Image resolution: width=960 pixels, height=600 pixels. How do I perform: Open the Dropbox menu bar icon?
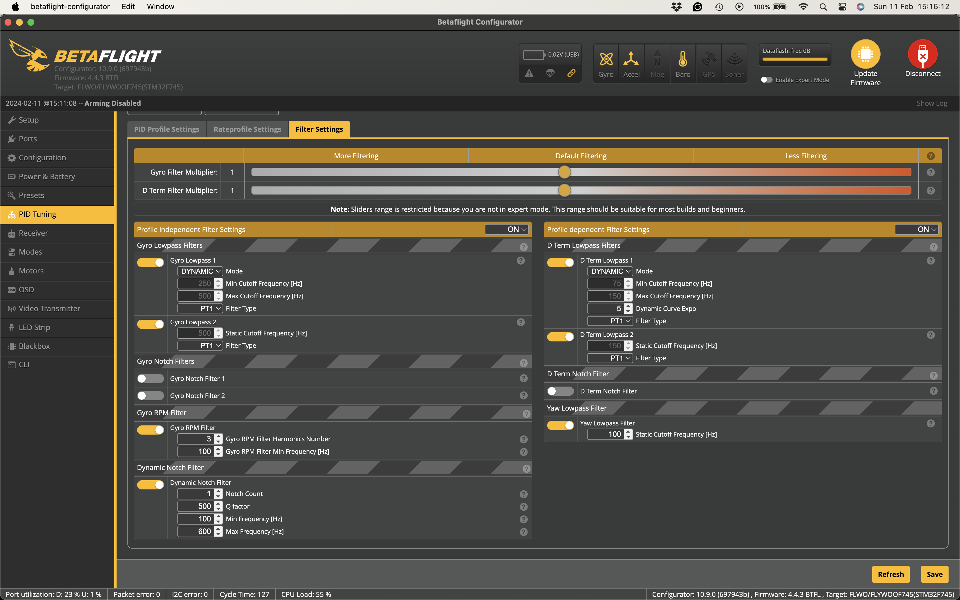676,7
